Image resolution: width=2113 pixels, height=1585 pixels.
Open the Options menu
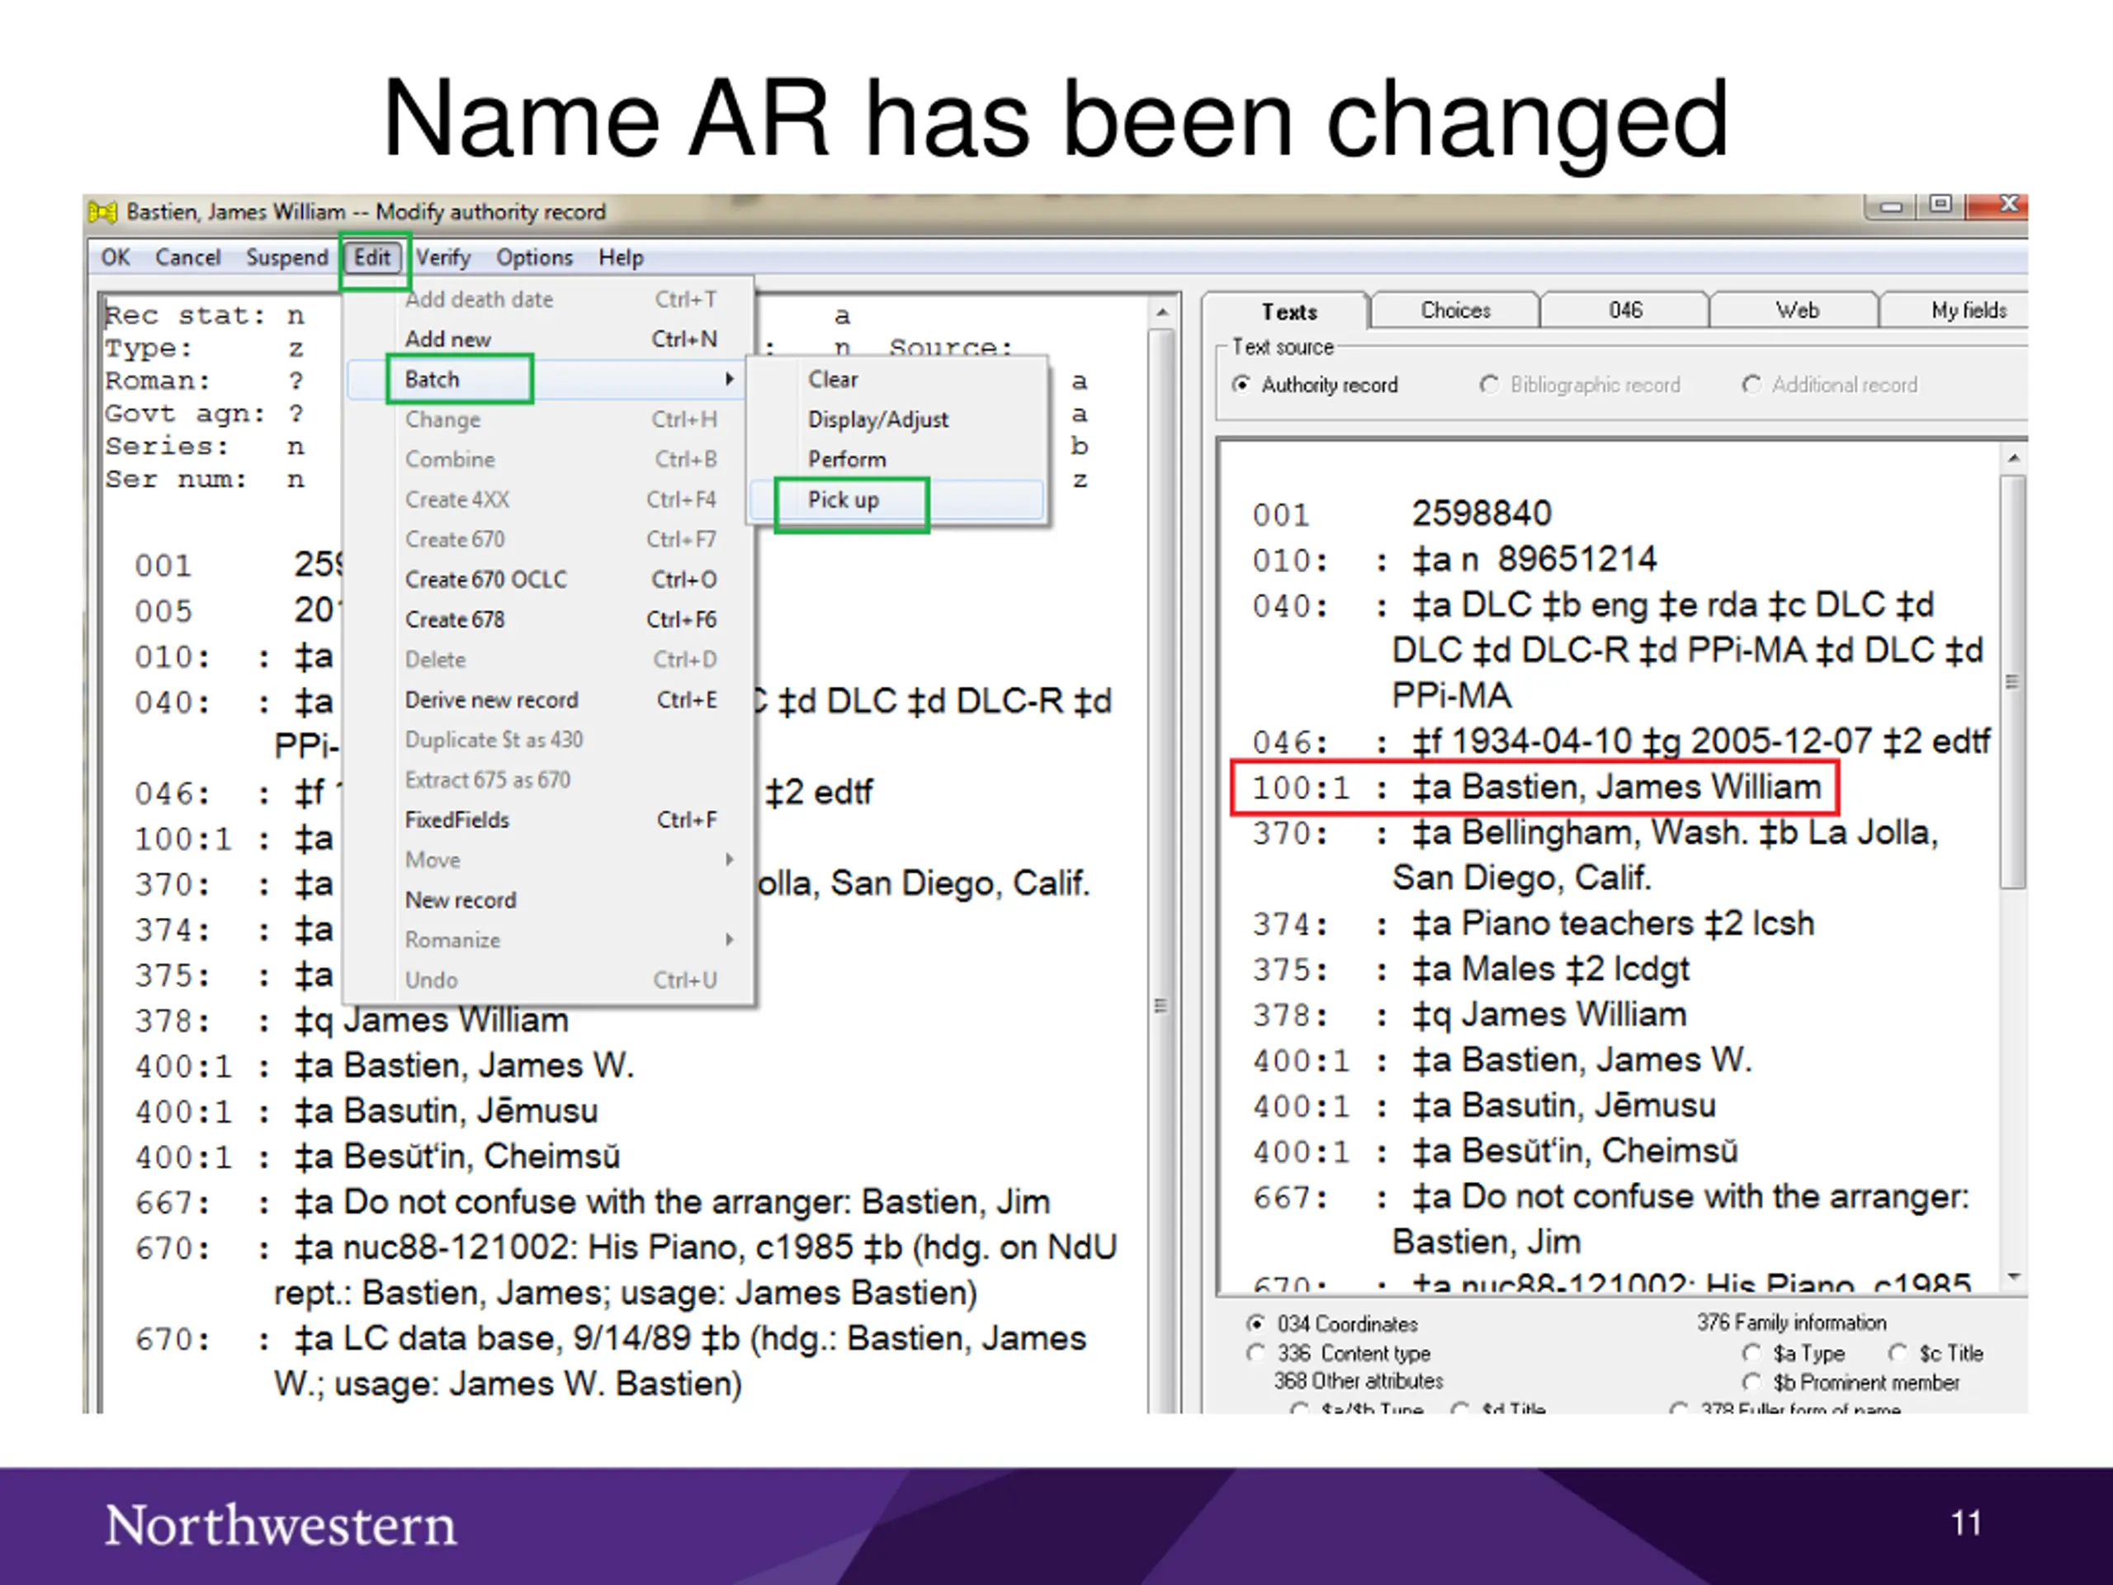(534, 257)
